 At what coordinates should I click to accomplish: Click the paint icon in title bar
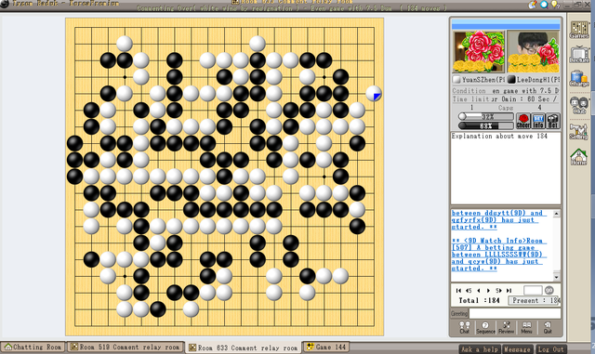(533, 4)
